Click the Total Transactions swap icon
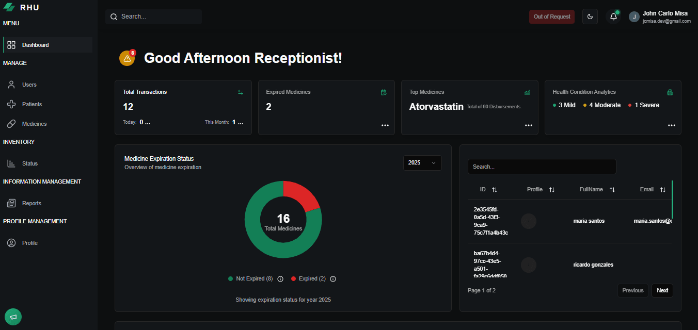 pyautogui.click(x=241, y=92)
